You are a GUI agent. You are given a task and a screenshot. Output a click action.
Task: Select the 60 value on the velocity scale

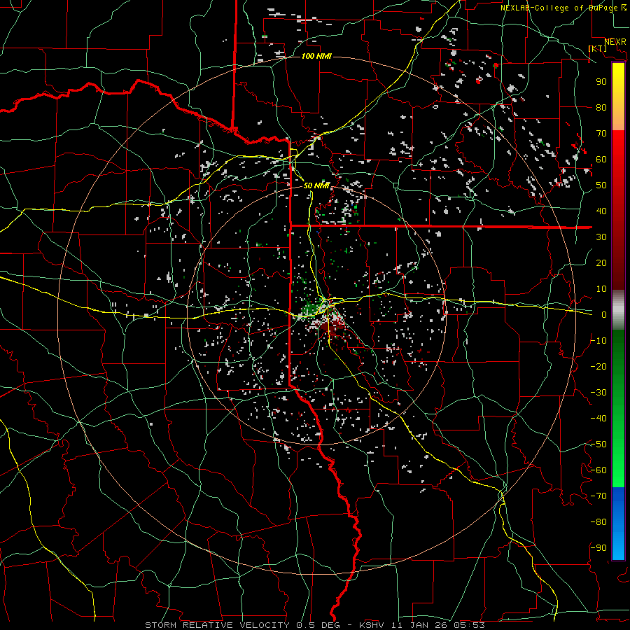tap(601, 160)
